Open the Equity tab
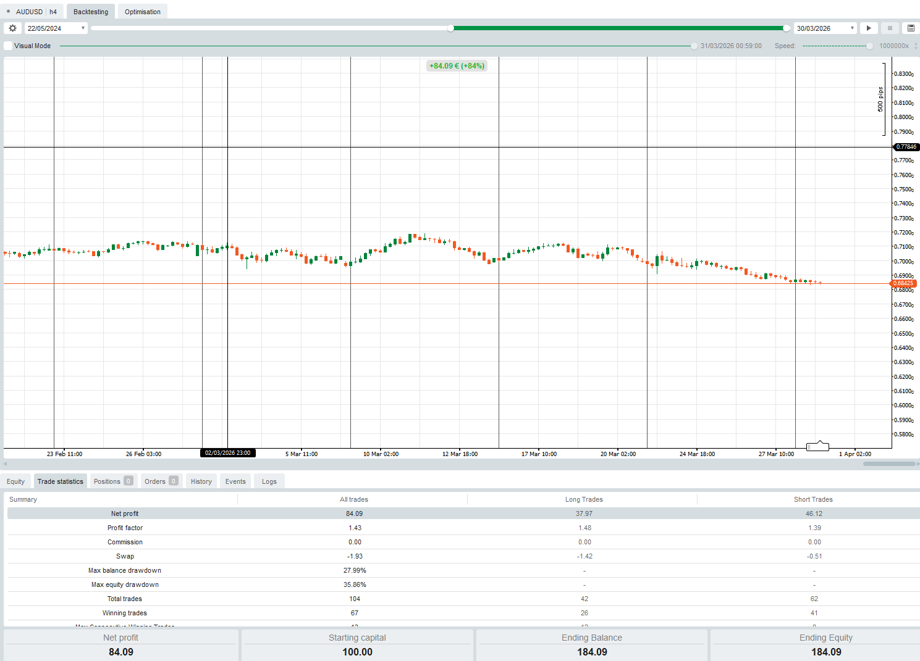 coord(15,481)
